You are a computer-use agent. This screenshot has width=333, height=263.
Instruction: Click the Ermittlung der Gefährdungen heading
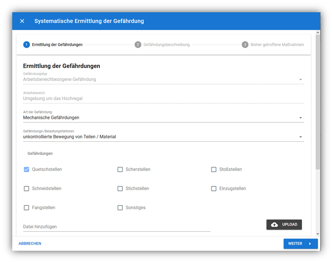[62, 66]
